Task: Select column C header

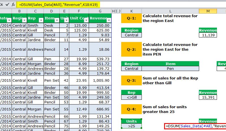Action: click(35, 11)
